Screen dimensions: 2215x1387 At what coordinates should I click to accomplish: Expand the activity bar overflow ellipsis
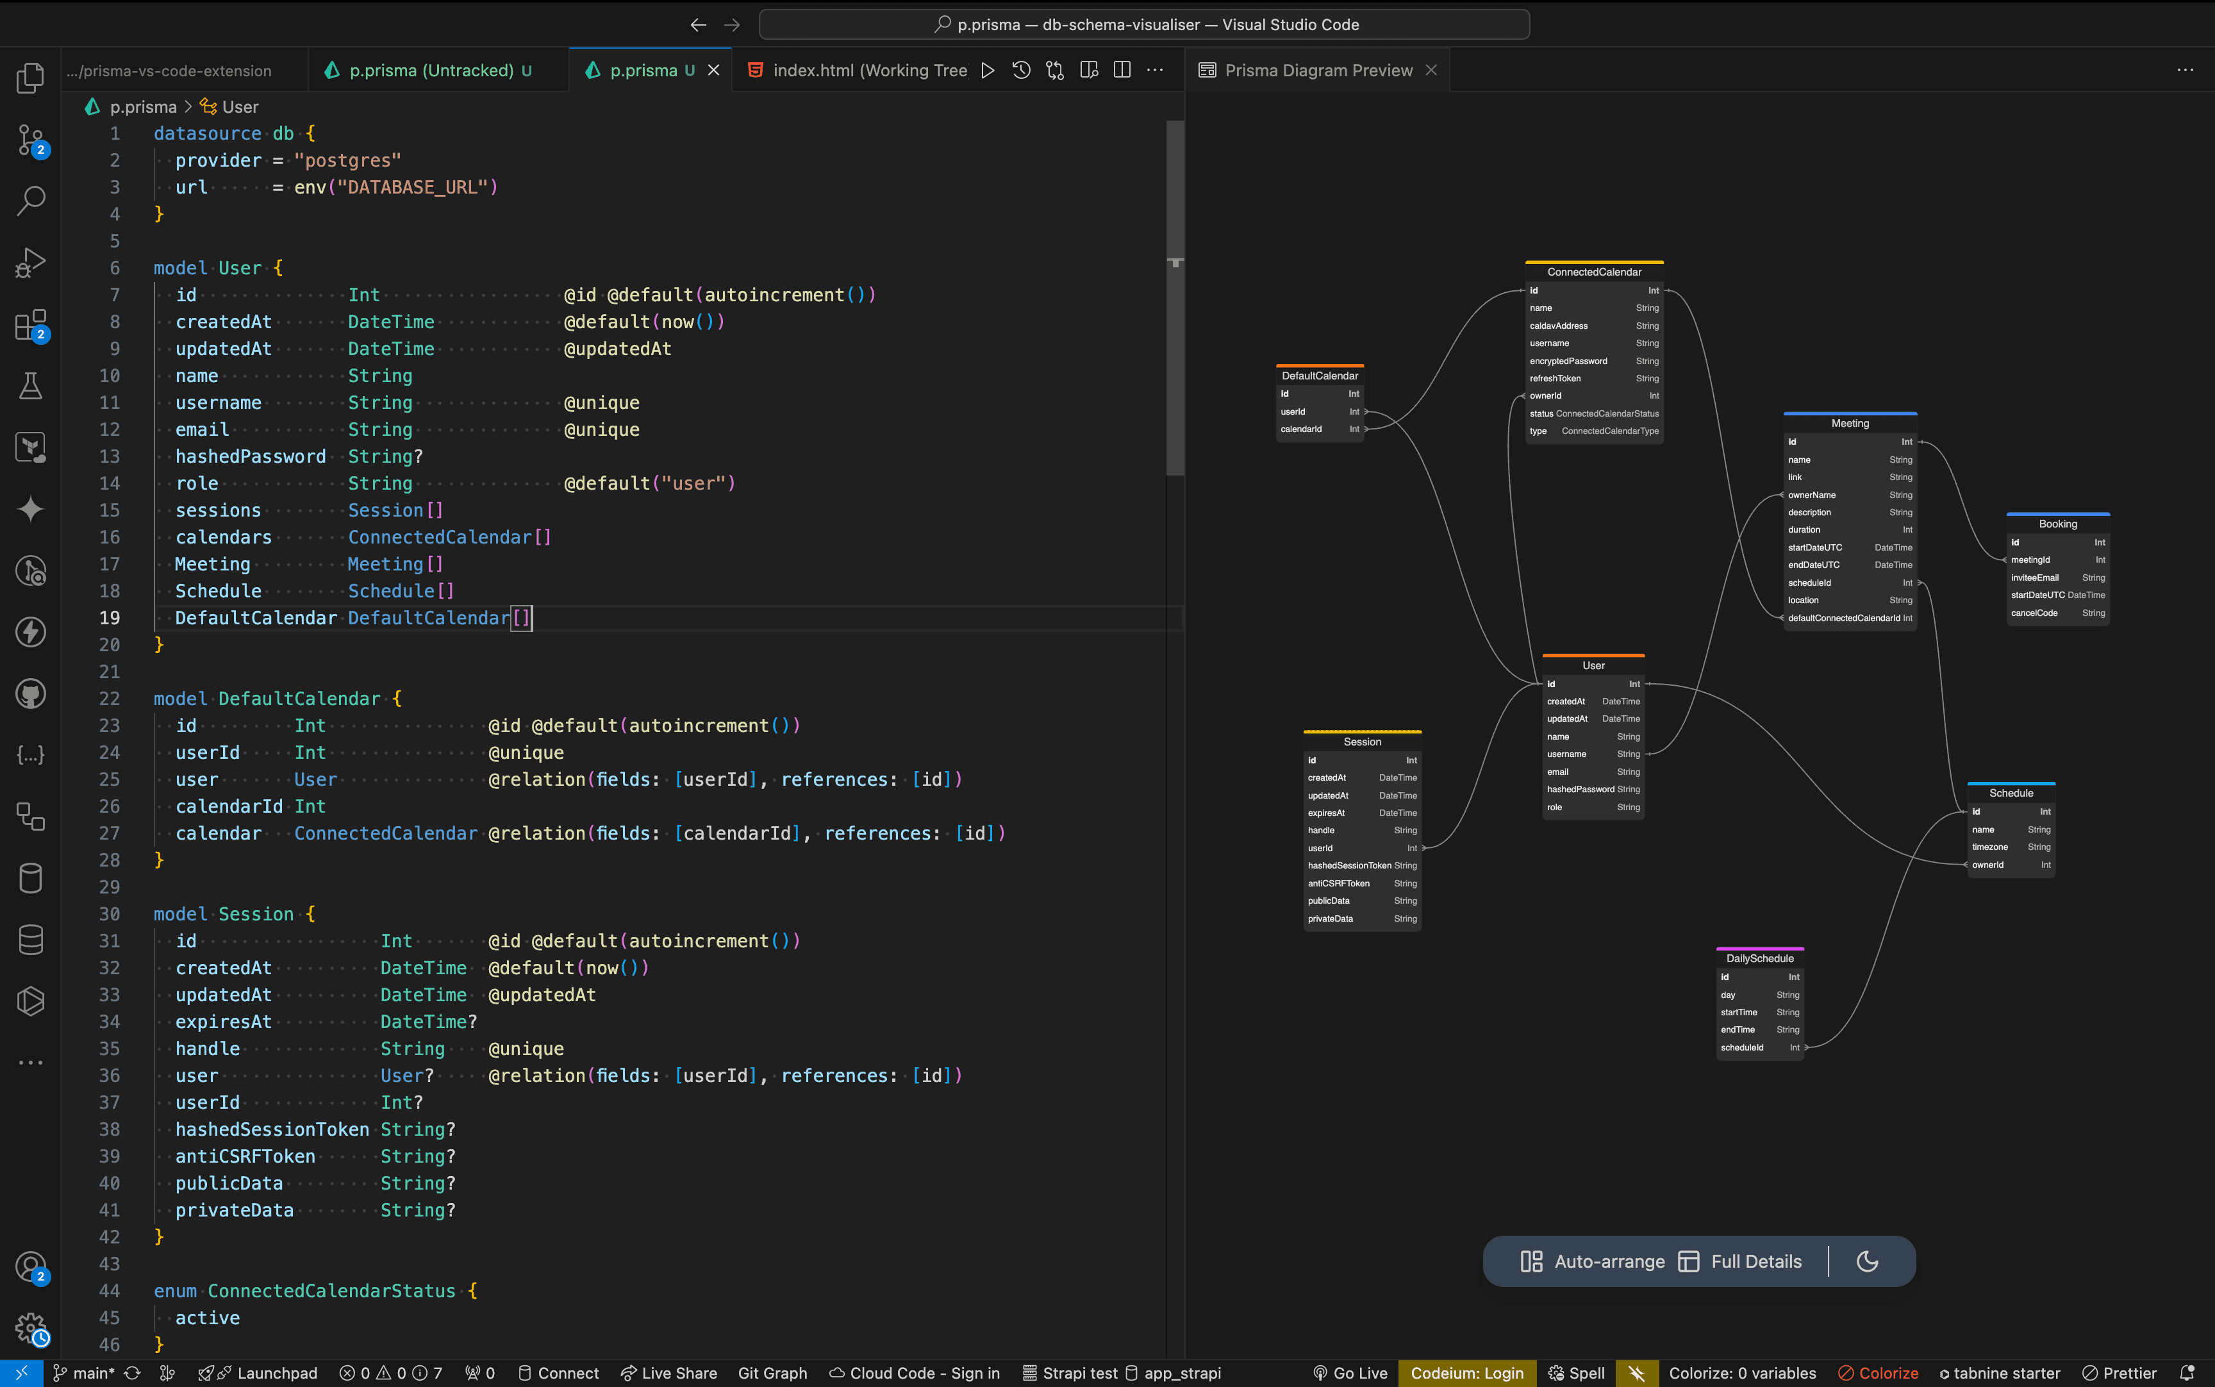coord(30,1062)
